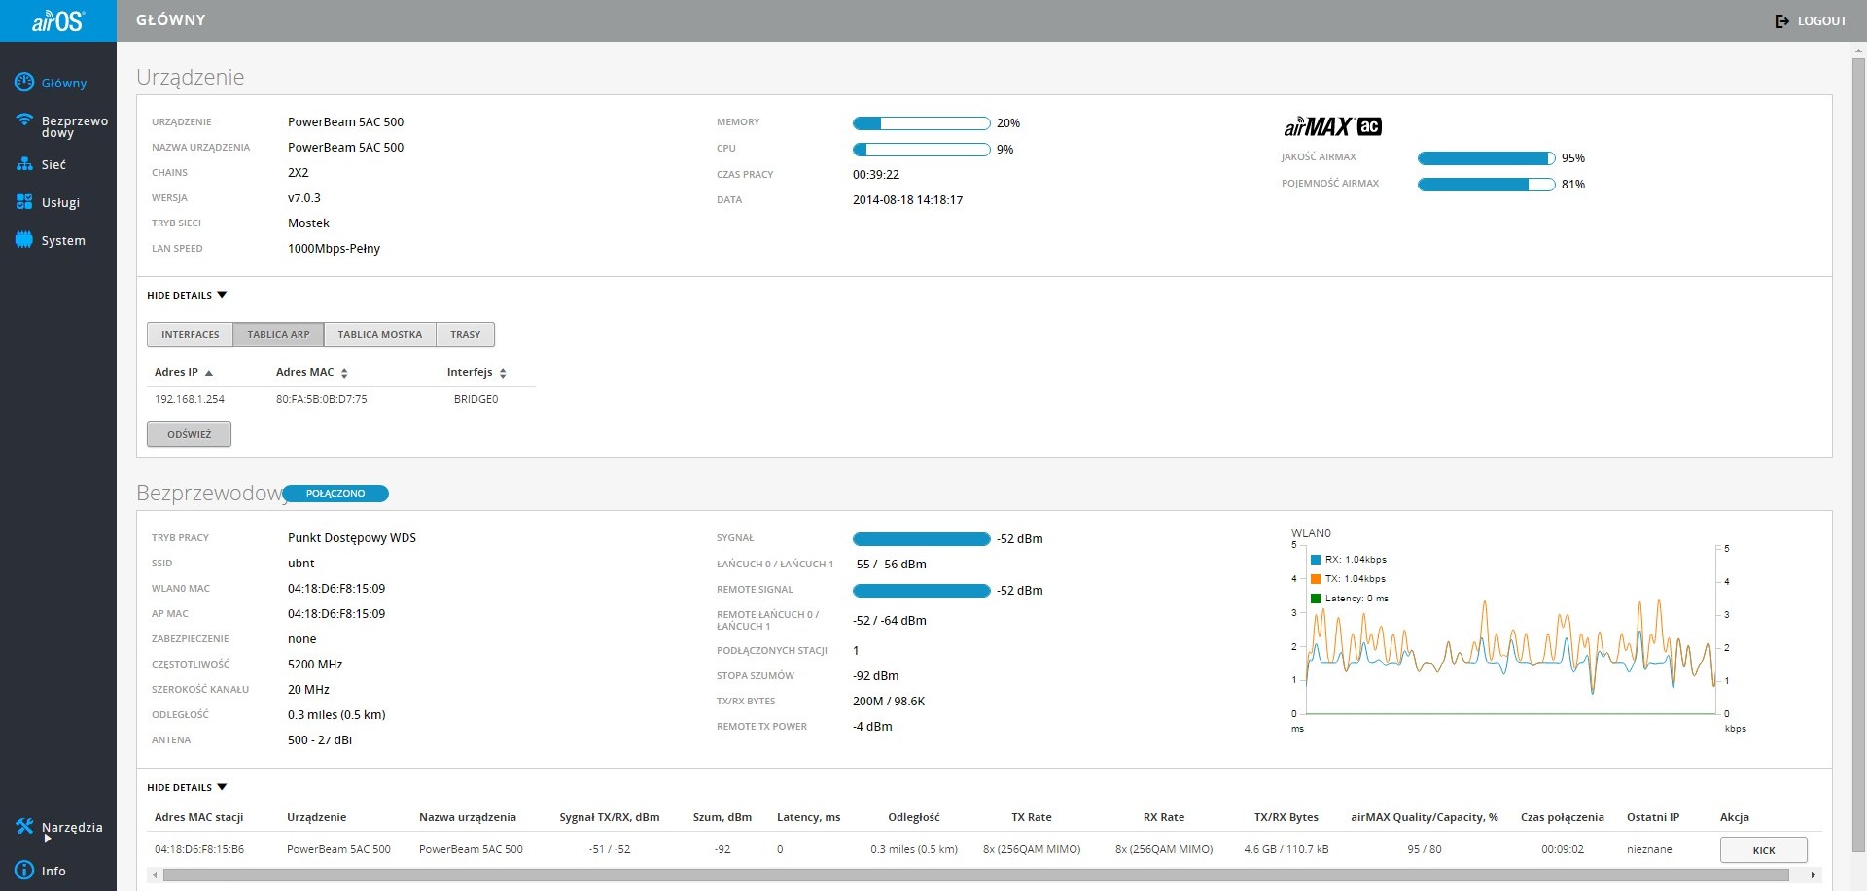
Task: Click the airMAX ac logo
Action: pyautogui.click(x=1332, y=126)
